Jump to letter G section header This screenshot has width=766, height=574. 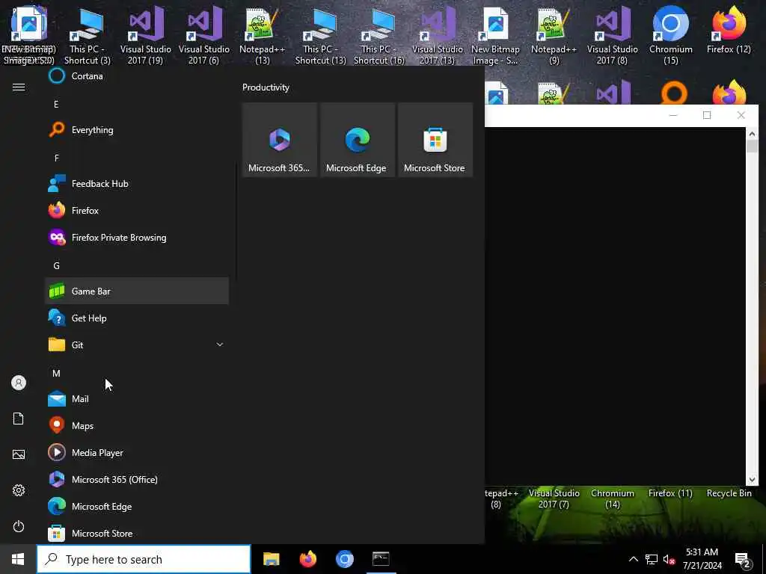coord(56,265)
